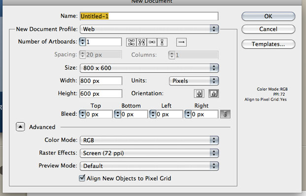The height and width of the screenshot is (196, 306).
Task: Click the disabled Spacing field
Action: pyautogui.click(x=103, y=55)
